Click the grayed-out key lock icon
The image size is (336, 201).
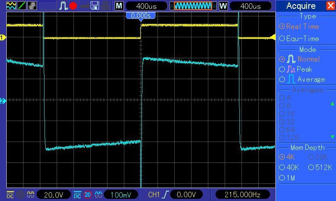tap(84, 6)
